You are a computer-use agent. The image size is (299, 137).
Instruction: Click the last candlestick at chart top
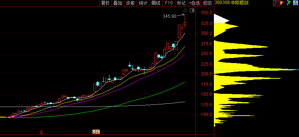(x=185, y=21)
